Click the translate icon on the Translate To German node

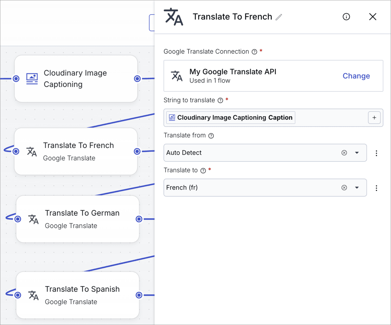34,219
